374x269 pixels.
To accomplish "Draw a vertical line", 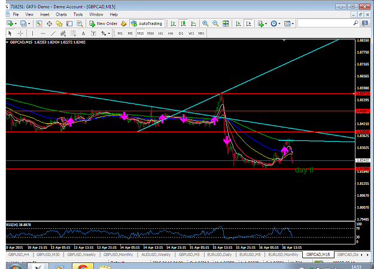I will (x=33, y=33).
